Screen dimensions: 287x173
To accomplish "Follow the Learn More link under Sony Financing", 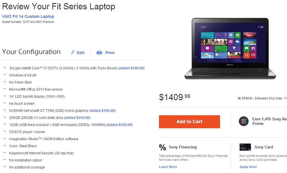I will pyautogui.click(x=168, y=167).
